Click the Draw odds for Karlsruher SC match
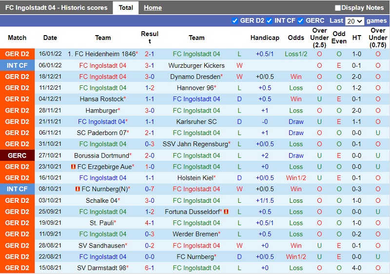 click(296, 121)
